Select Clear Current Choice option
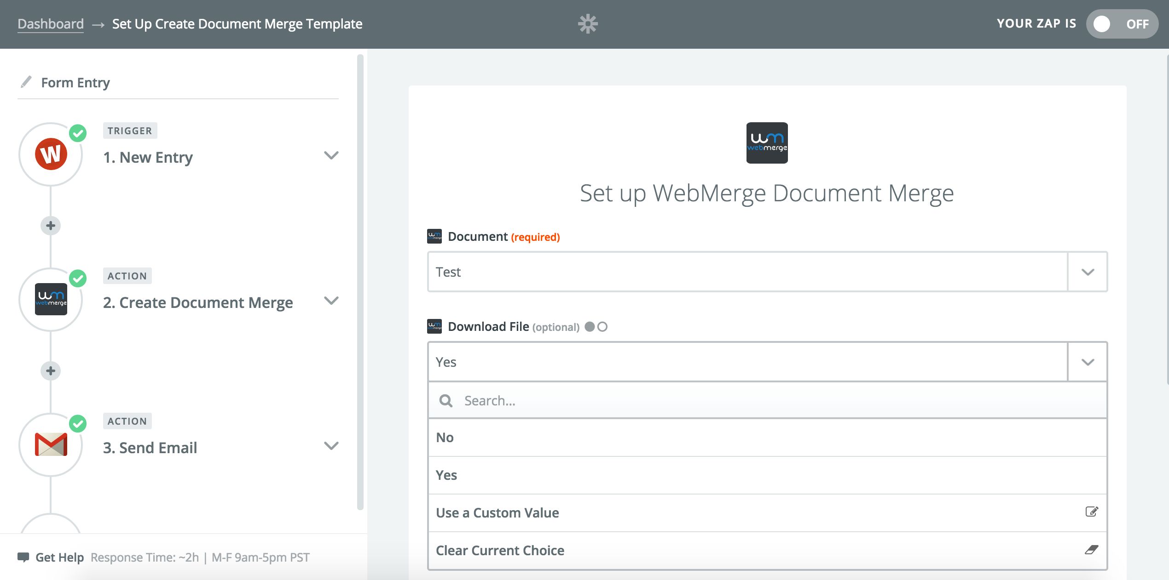The height and width of the screenshot is (580, 1169). (767, 551)
